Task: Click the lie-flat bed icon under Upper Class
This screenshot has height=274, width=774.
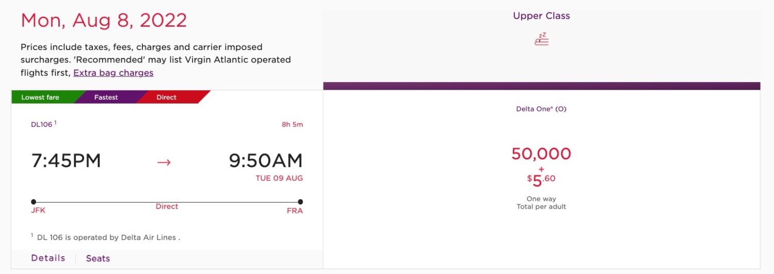Action: coord(541,39)
